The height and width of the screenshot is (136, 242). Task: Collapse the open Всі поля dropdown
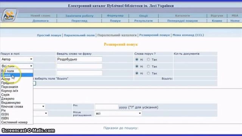pos(17,66)
